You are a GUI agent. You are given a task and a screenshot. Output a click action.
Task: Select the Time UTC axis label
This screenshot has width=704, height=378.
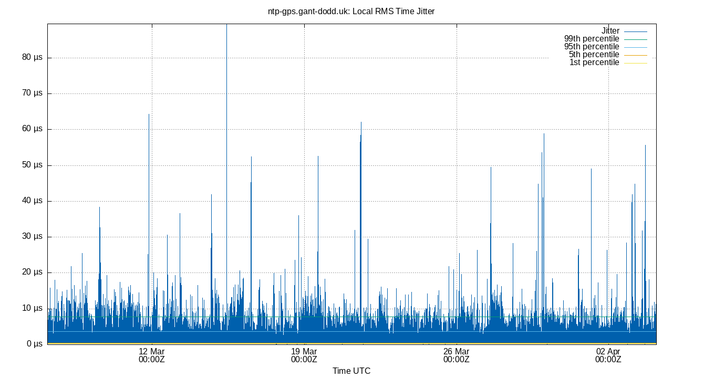coord(351,371)
